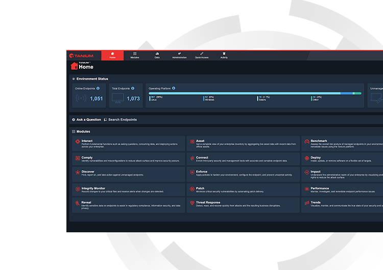
Task: Select the Linux platform legend entry
Action: (156, 98)
